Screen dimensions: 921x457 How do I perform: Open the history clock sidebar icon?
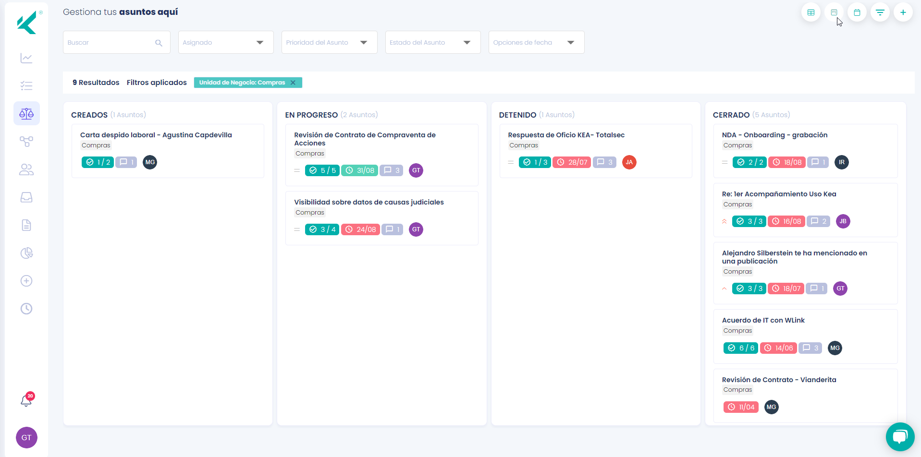(26, 309)
